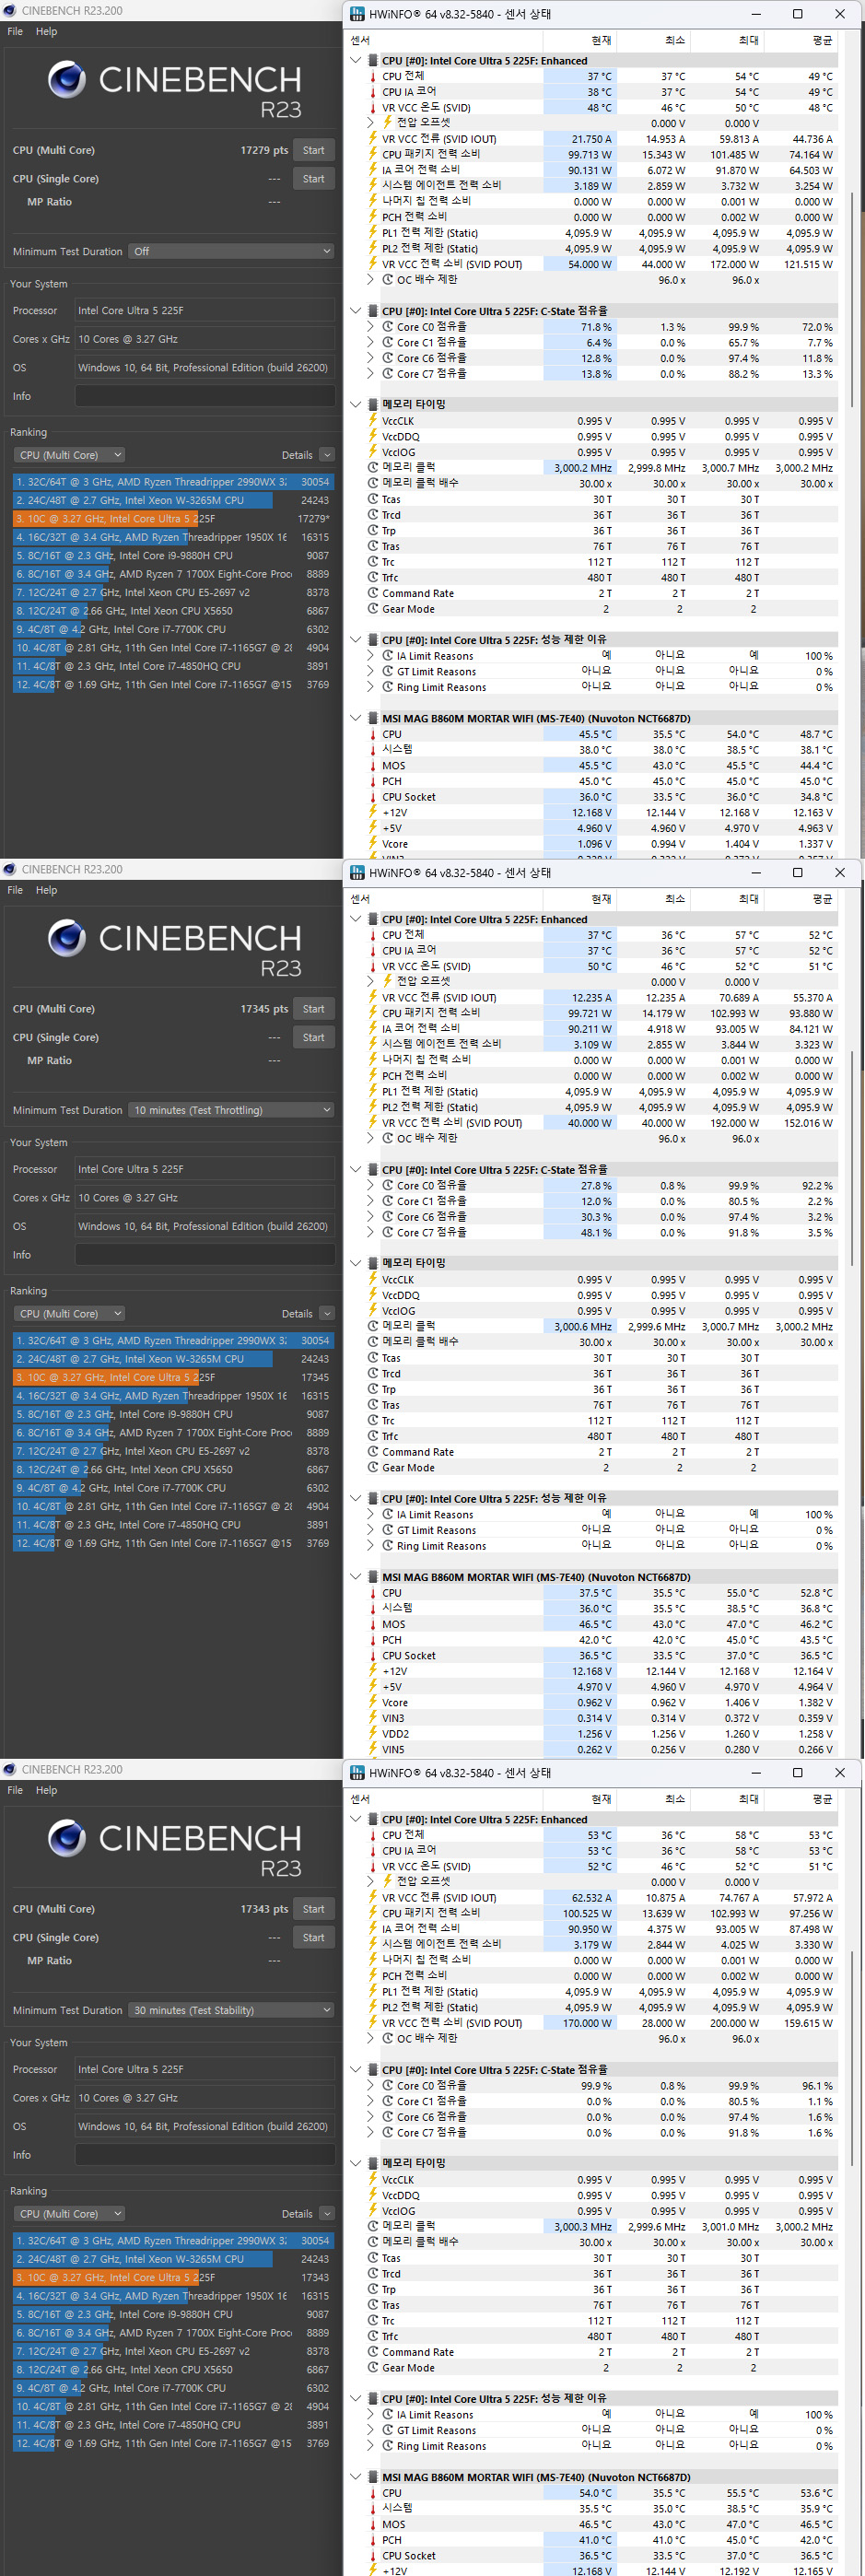Expand Core C0 점유율 row showing 27.8 %
The image size is (865, 2576).
pos(372,1186)
